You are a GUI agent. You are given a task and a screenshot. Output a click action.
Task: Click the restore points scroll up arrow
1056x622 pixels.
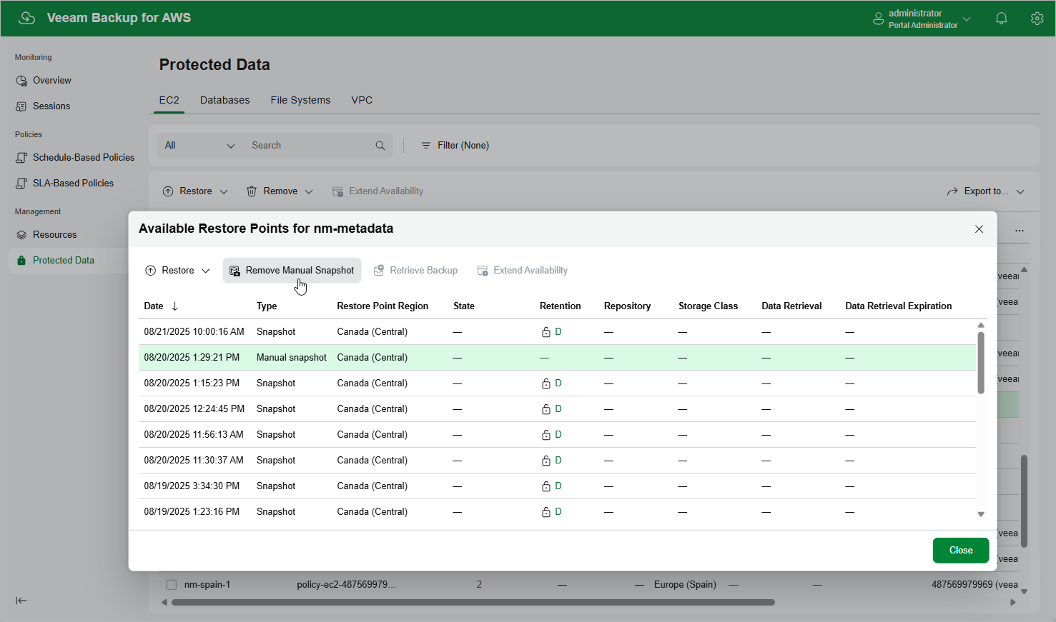coord(981,325)
